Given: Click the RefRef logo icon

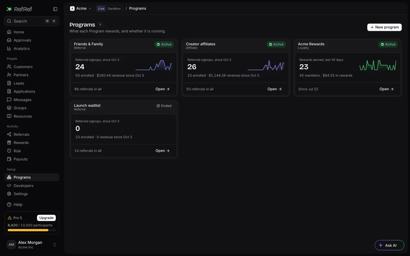Looking at the screenshot, I should (9, 9).
